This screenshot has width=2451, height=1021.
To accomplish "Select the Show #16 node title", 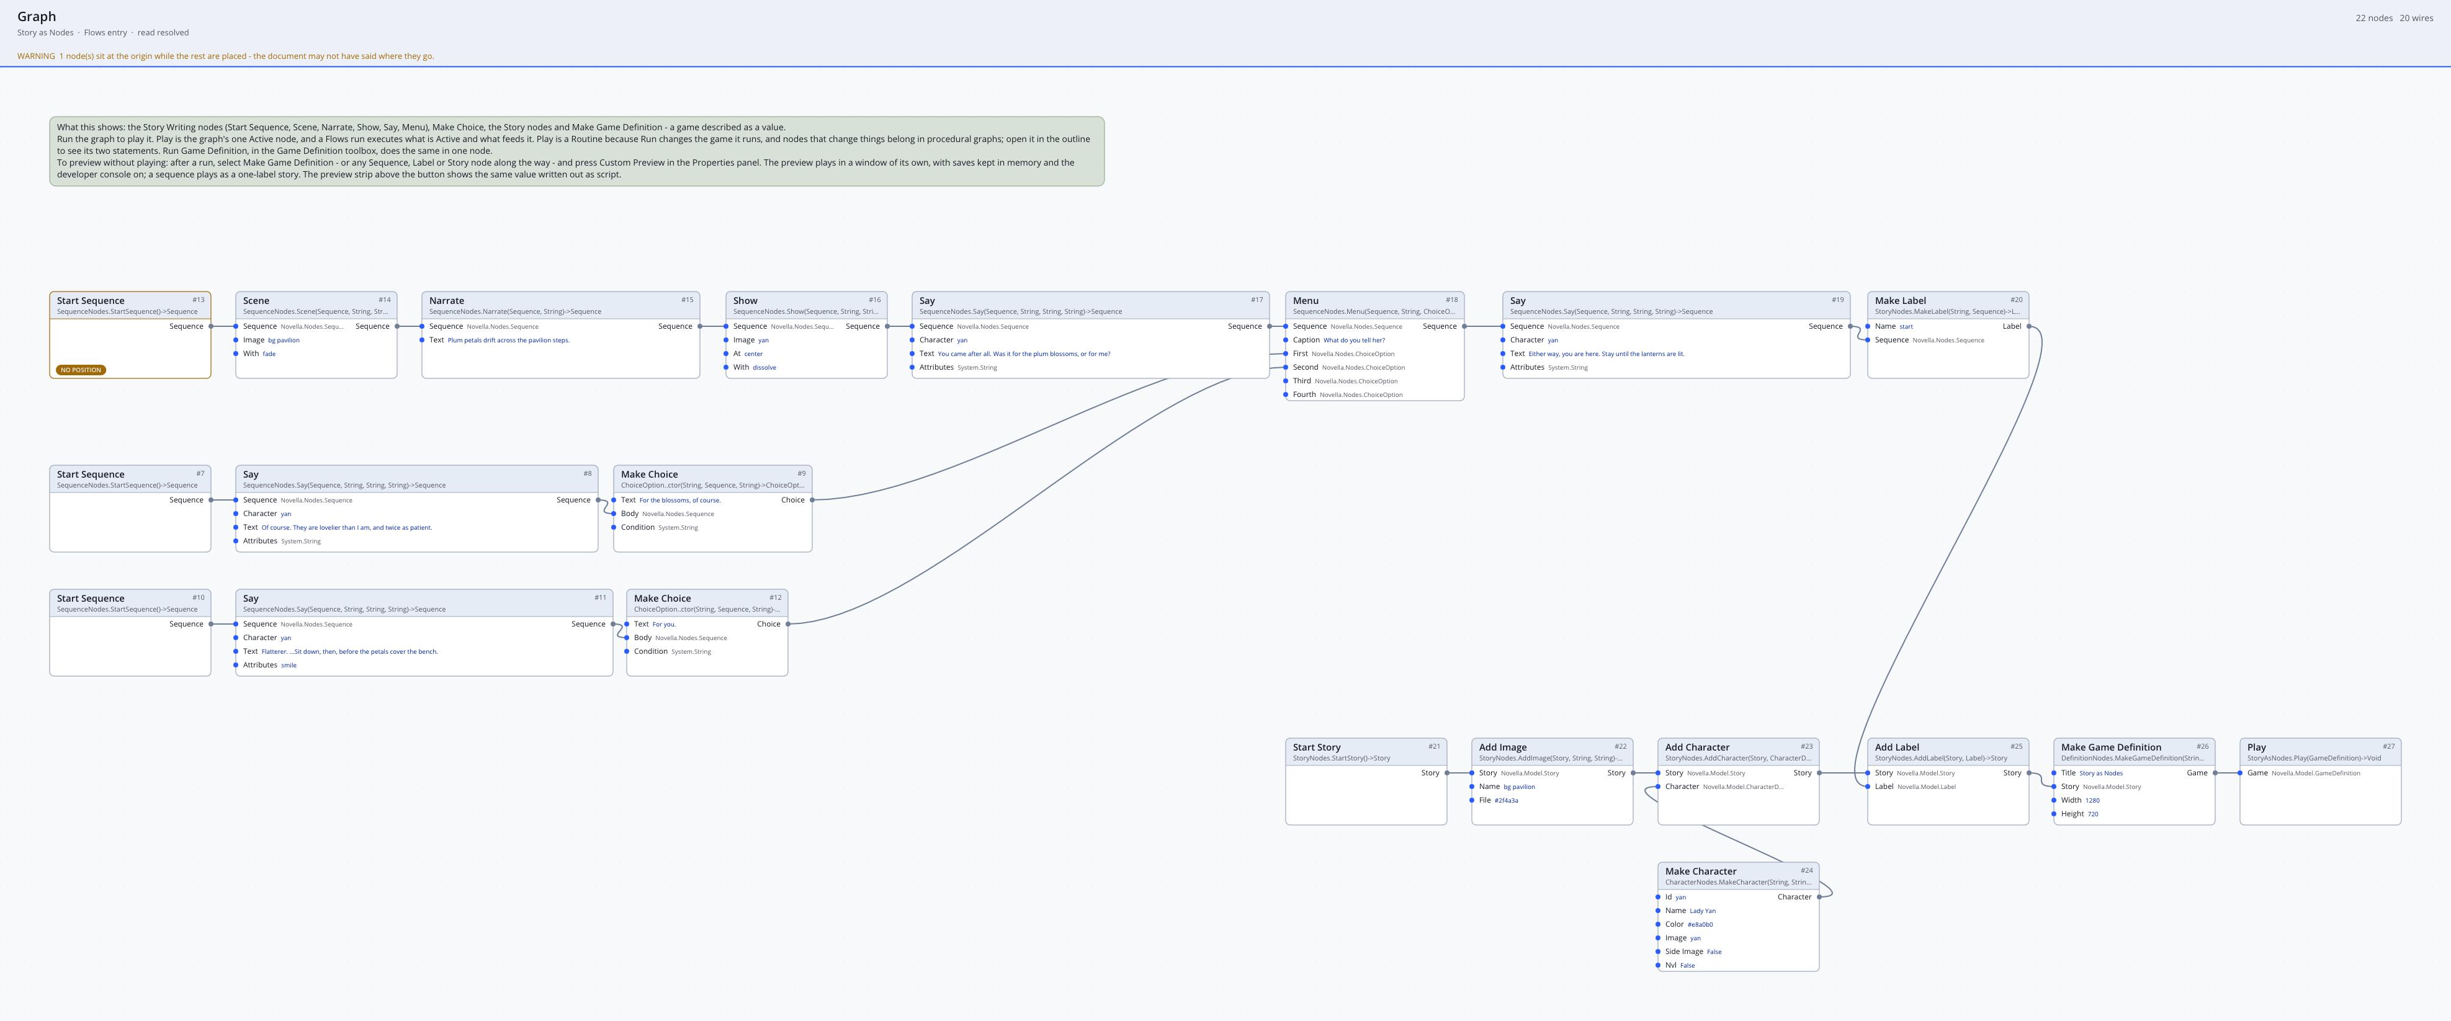I will pos(745,301).
